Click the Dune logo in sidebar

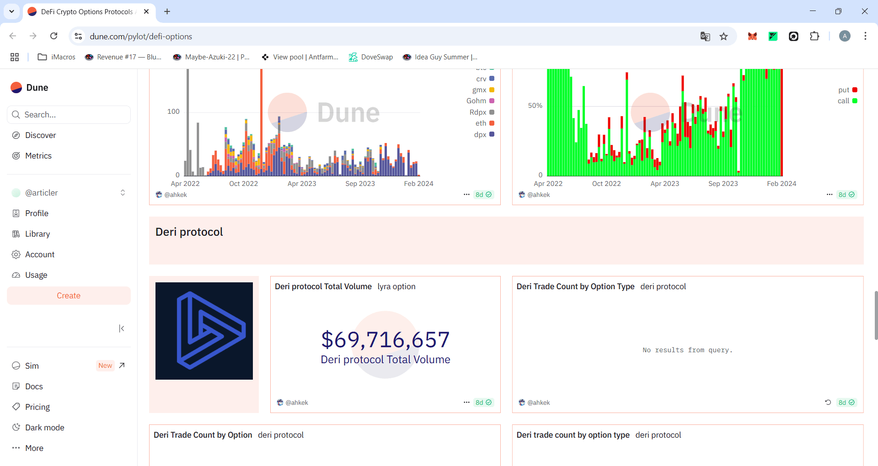point(29,87)
